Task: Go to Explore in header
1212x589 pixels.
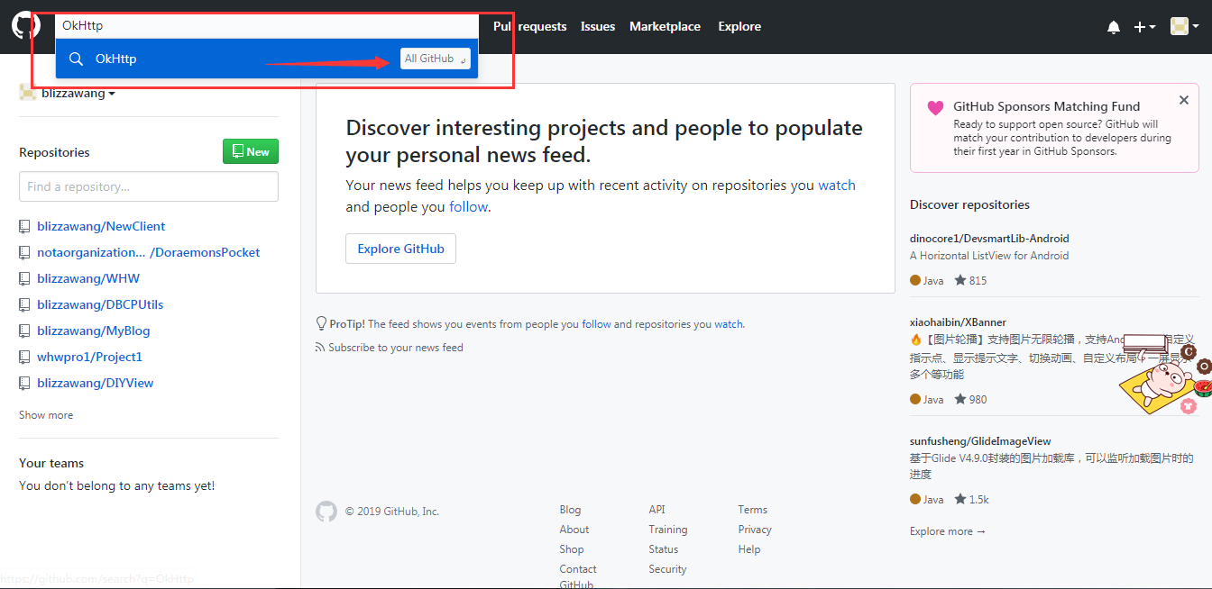Action: 739,26
